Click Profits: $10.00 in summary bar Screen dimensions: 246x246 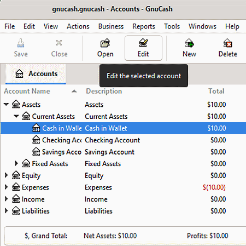[x=207, y=236]
